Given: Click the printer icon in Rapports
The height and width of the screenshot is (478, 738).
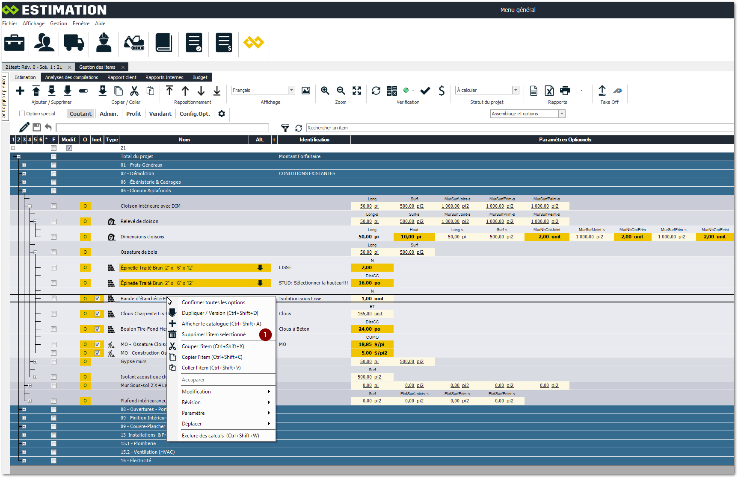Looking at the screenshot, I should (x=565, y=91).
